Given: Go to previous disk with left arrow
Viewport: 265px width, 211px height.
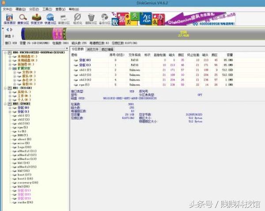Looking at the screenshot, I should [8, 30].
